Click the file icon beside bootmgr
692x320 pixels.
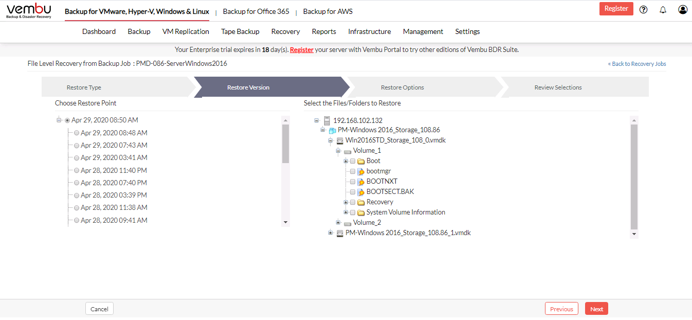coord(361,171)
